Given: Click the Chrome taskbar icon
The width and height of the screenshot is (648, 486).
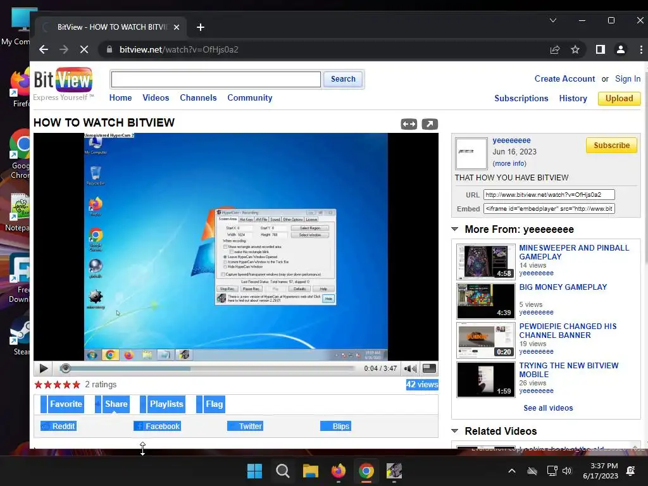Looking at the screenshot, I should click(366, 471).
